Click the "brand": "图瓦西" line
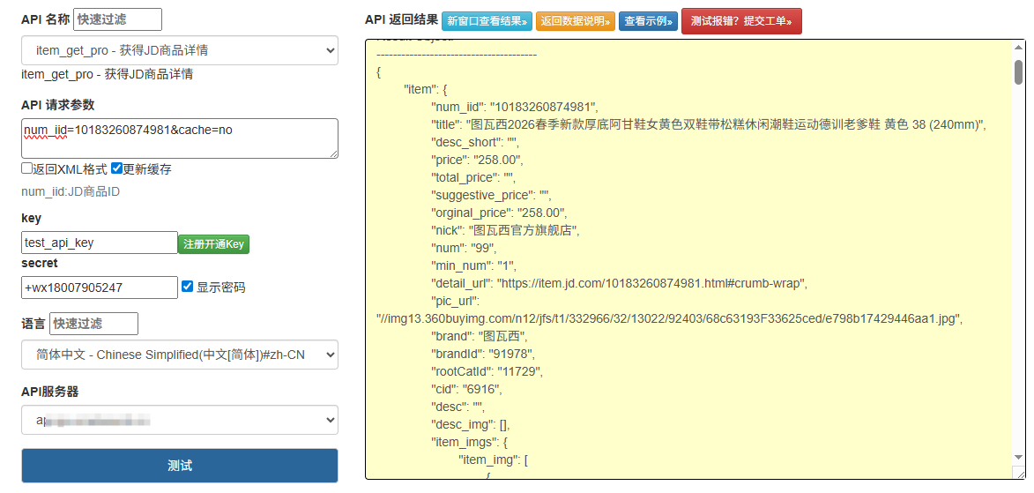The image size is (1034, 493). (x=480, y=335)
